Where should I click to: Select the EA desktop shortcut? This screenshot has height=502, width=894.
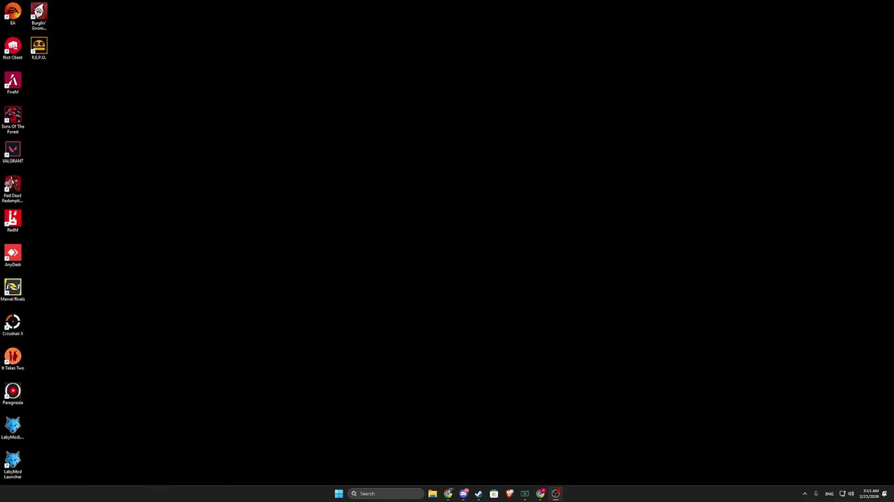(x=13, y=14)
